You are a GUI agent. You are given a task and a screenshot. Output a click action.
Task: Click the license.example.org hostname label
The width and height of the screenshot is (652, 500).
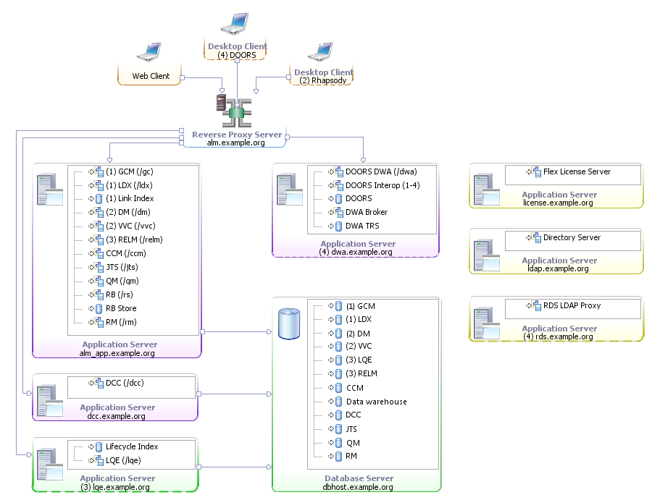point(558,203)
